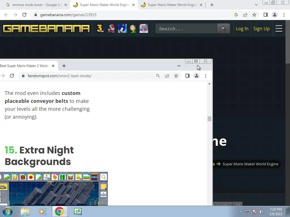The height and width of the screenshot is (217, 290).
Task: Click the GameBanana magnifier search button
Action: 223,29
